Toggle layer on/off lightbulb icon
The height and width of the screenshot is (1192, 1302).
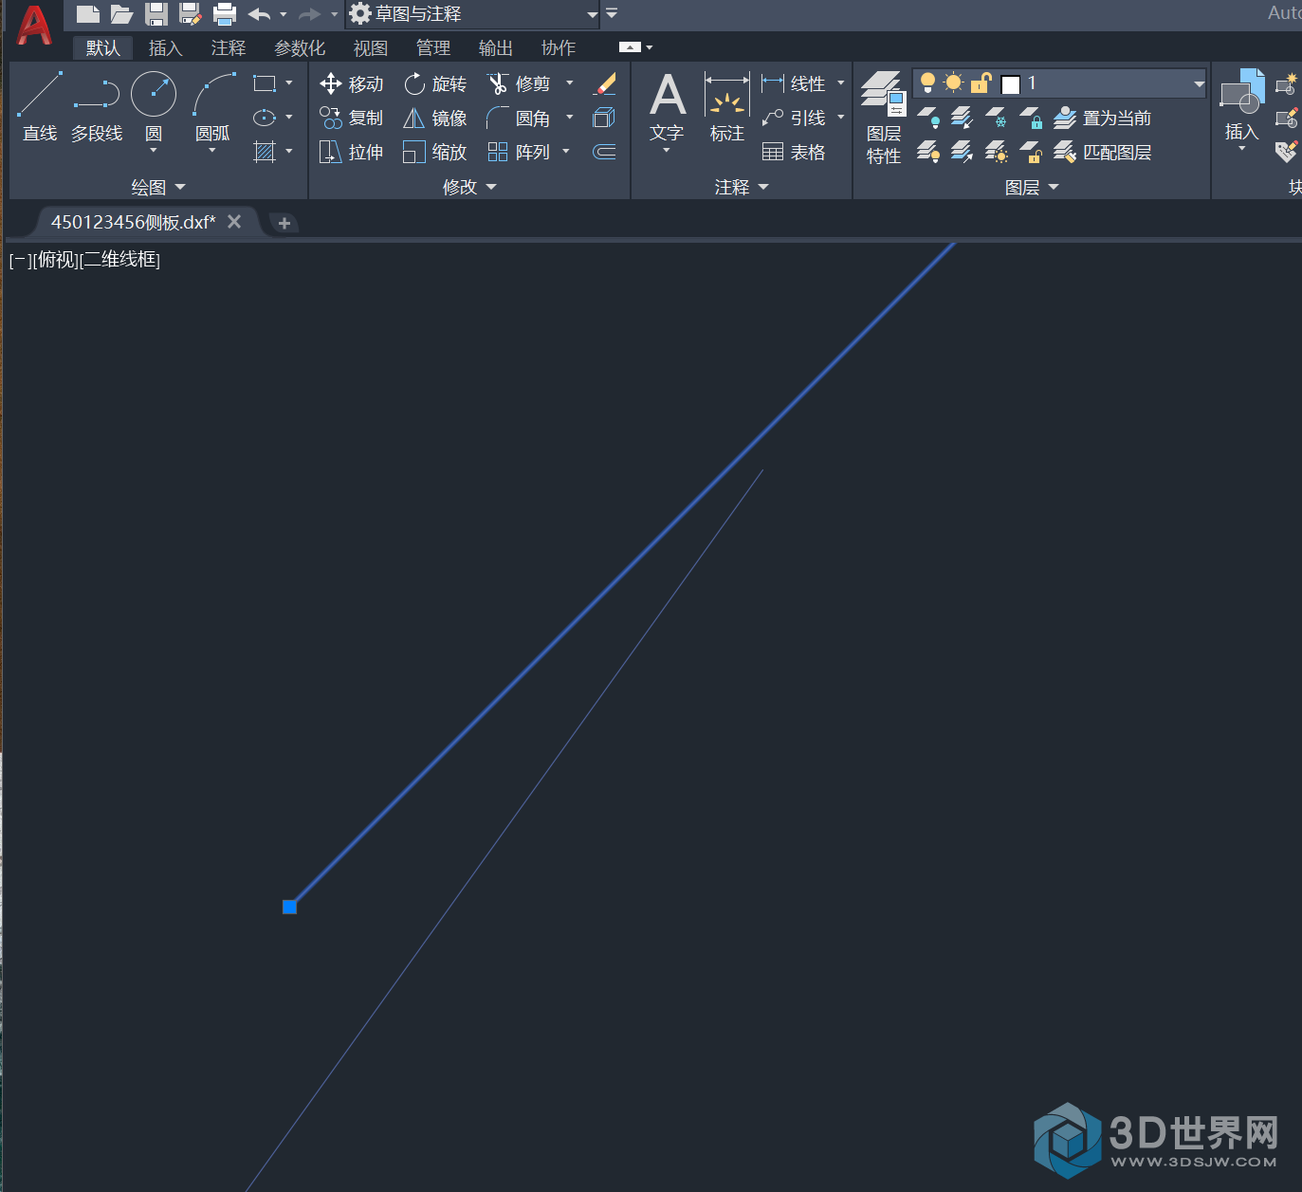(x=928, y=83)
